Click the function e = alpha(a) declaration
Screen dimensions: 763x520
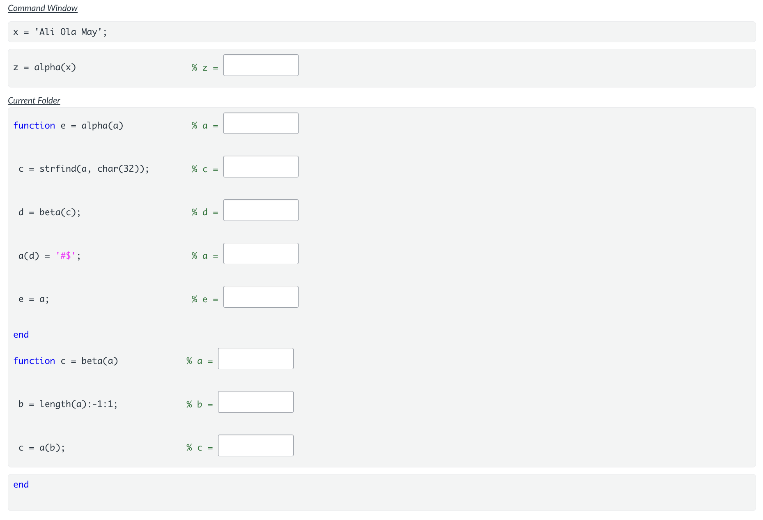pyautogui.click(x=68, y=126)
